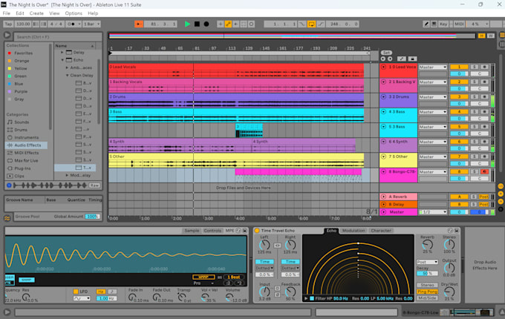
Task: Expand the Delay folder in the browser
Action: (x=62, y=53)
